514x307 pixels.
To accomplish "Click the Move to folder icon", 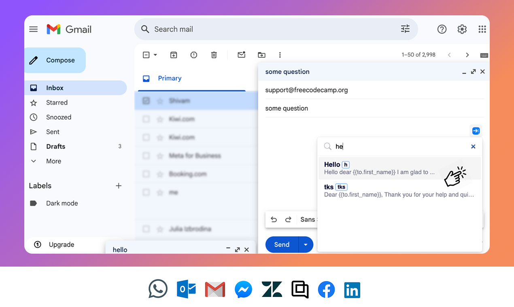I will click(x=262, y=55).
